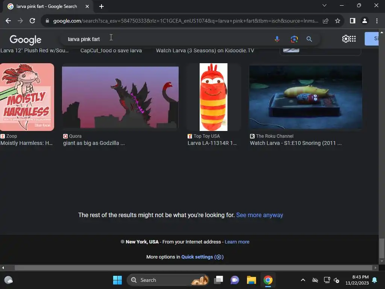
Task: Click New York, USA location text
Action: tap(142, 242)
